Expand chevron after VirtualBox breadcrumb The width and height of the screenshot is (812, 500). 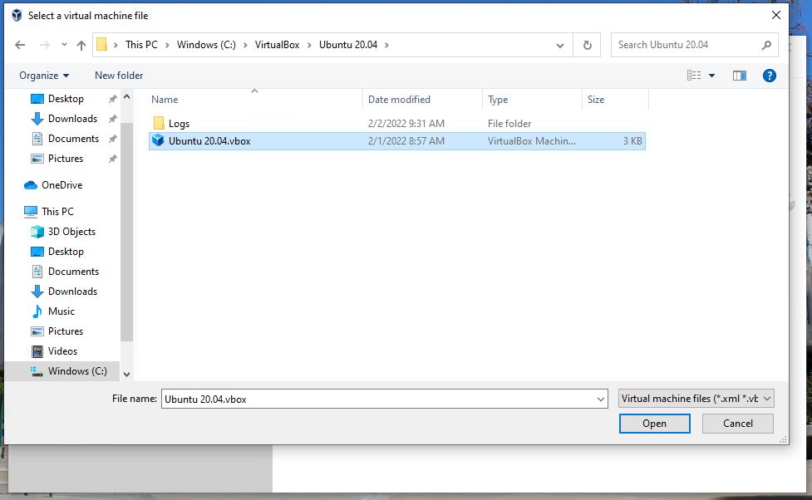point(309,45)
